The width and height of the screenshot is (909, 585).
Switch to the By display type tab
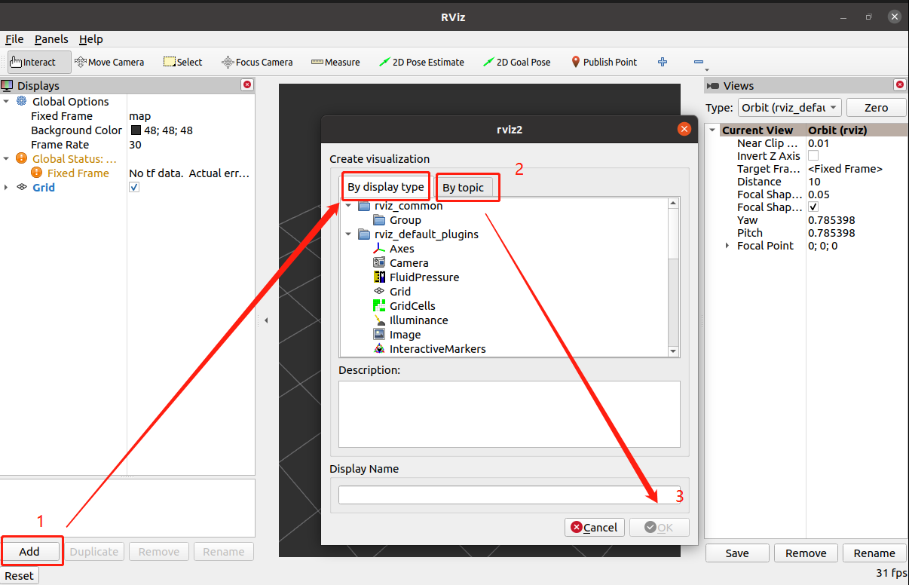pos(386,187)
